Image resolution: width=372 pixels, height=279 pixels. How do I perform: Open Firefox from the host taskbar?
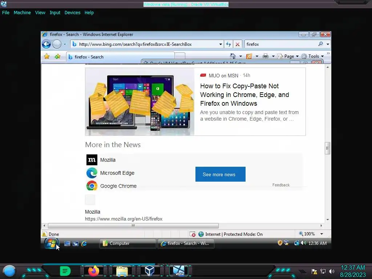coord(94,271)
